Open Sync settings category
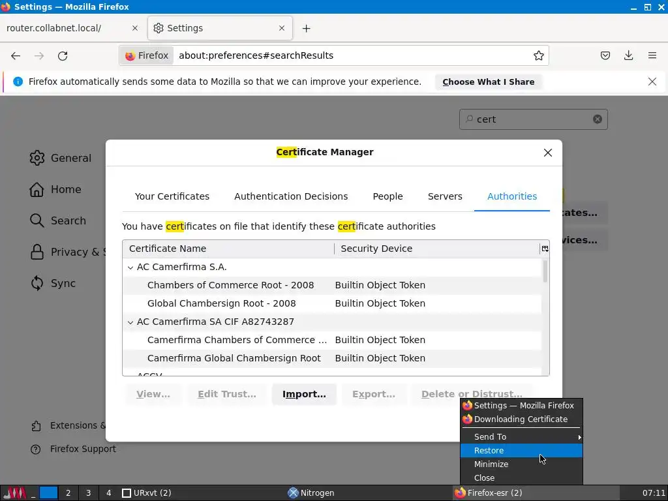 tap(53, 283)
